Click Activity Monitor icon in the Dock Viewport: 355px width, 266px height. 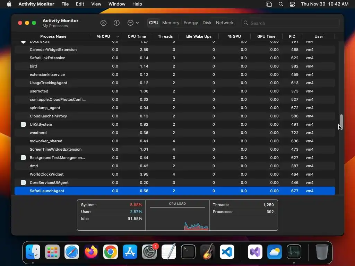(294, 252)
